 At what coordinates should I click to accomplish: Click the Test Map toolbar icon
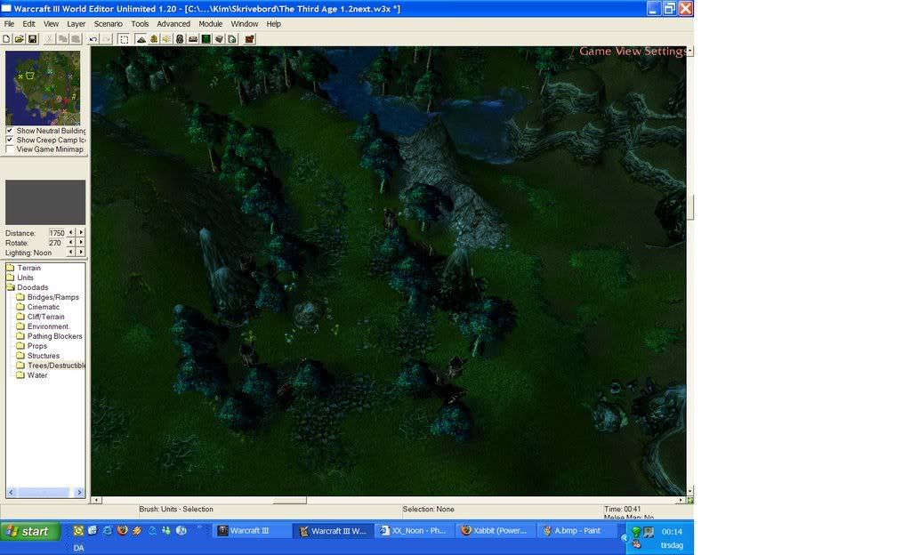pyautogui.click(x=249, y=39)
